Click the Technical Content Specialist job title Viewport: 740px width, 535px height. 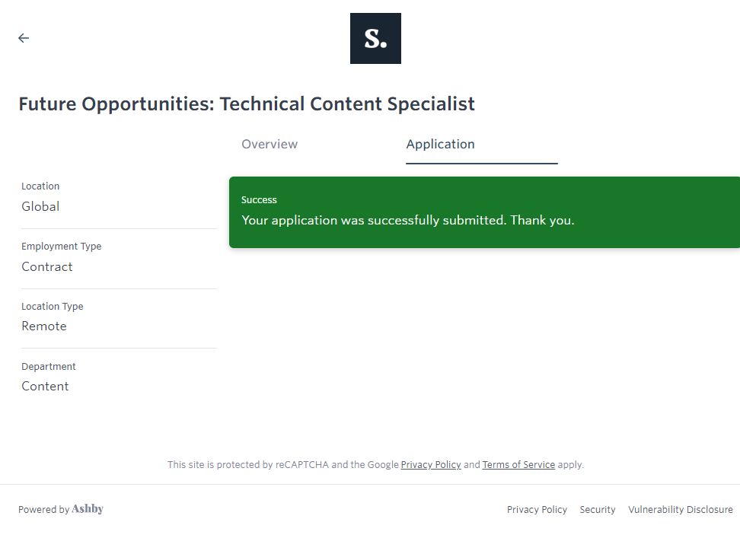point(247,104)
